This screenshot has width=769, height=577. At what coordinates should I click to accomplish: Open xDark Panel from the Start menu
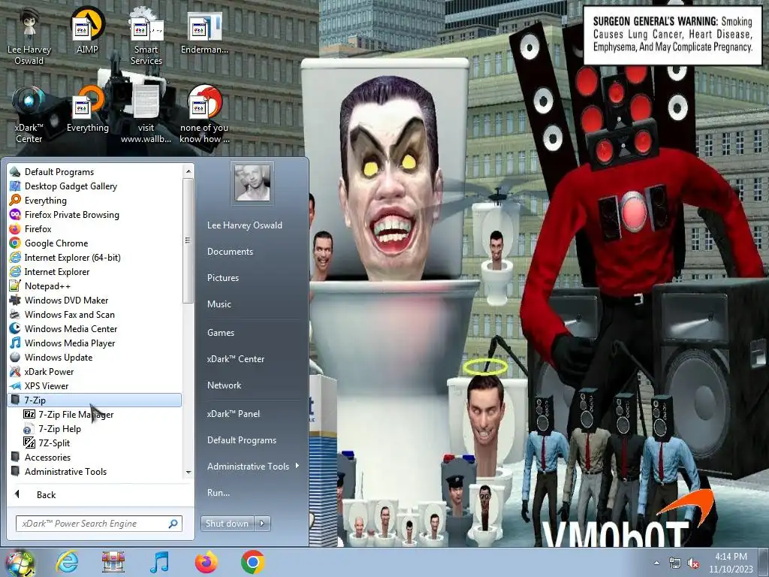[x=234, y=414]
